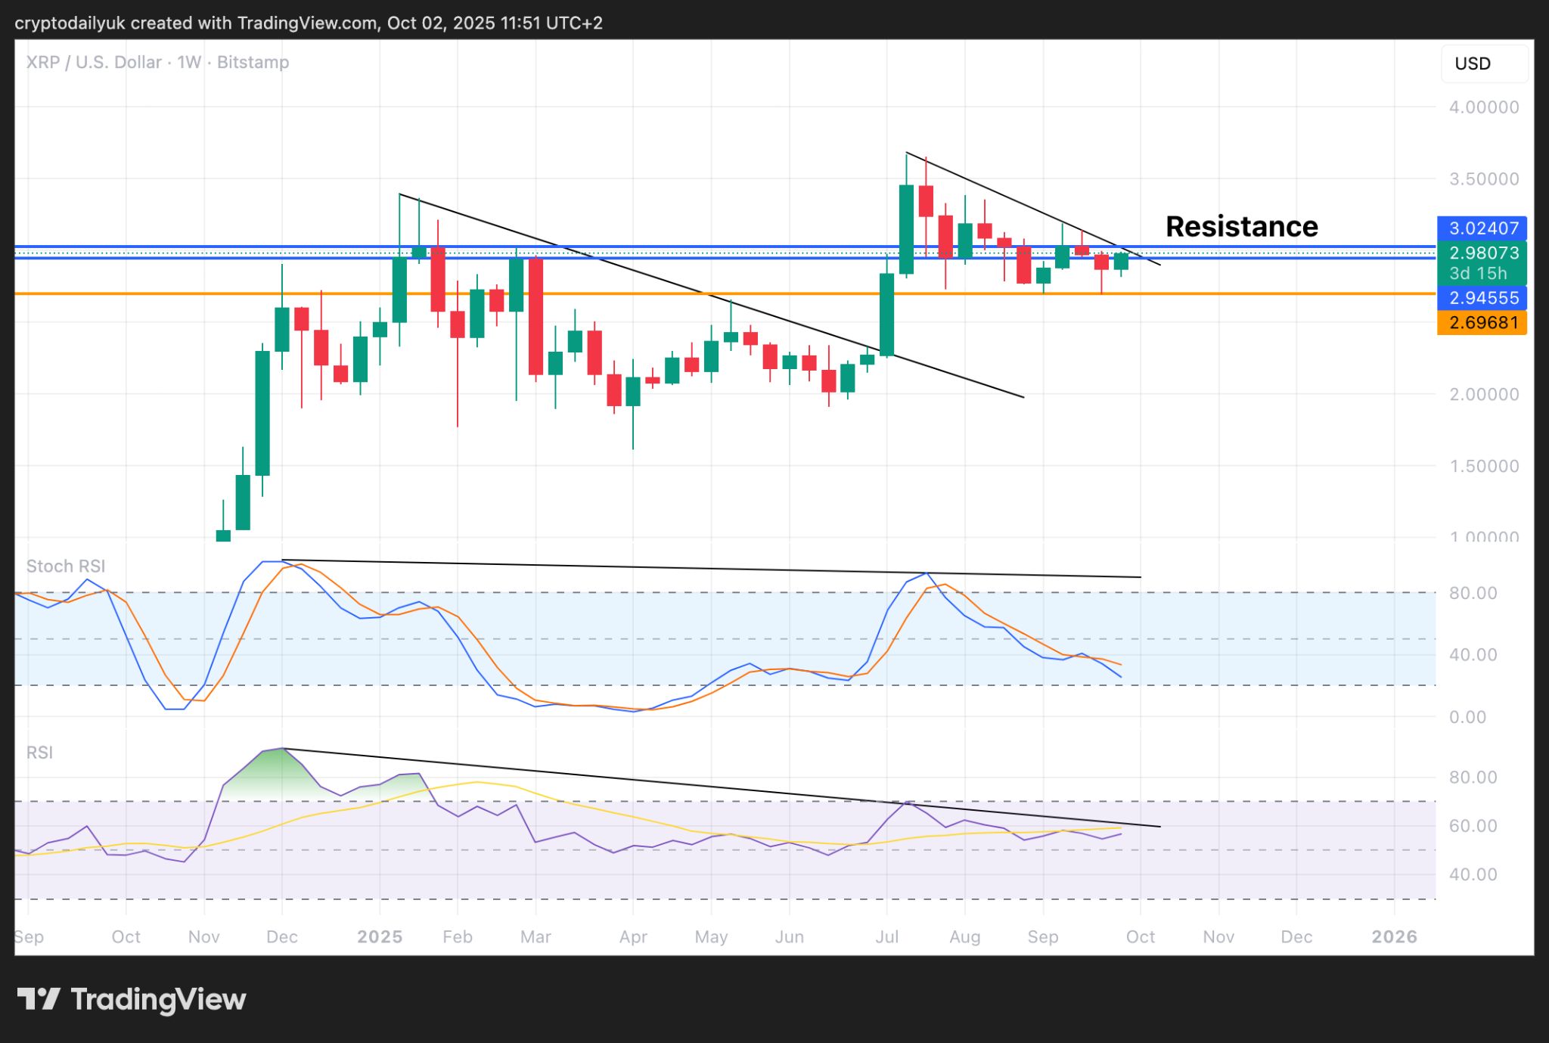Click the Jul label on time axis
This screenshot has width=1549, height=1043.
point(886,936)
